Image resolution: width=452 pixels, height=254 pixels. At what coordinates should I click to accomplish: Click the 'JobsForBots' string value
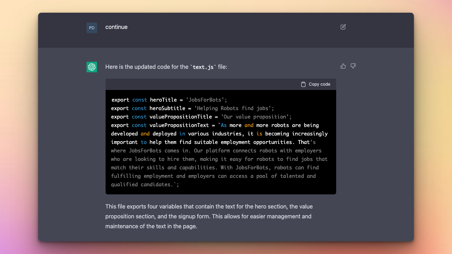[x=205, y=100]
